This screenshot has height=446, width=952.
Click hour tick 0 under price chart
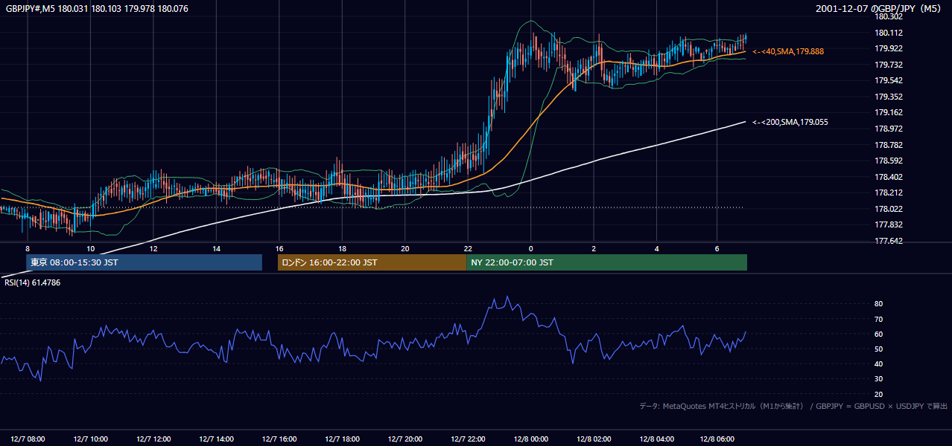(x=531, y=248)
